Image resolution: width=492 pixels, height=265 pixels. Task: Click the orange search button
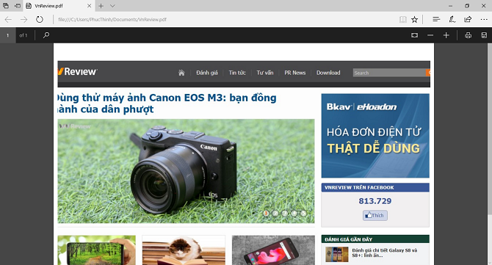tap(428, 73)
